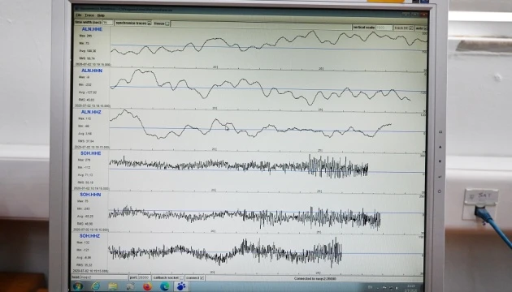Uncheck the connect checkbox
The image size is (512, 292).
[202, 277]
